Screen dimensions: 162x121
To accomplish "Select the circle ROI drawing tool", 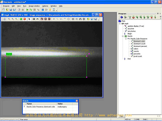I will pyautogui.click(x=68, y=19).
